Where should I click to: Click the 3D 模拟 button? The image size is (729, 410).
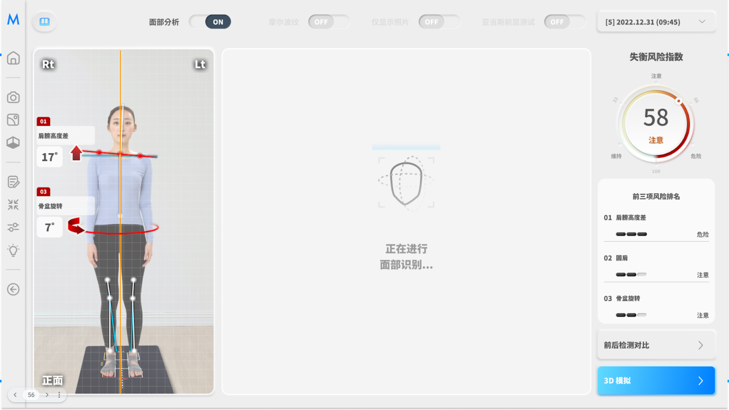656,380
